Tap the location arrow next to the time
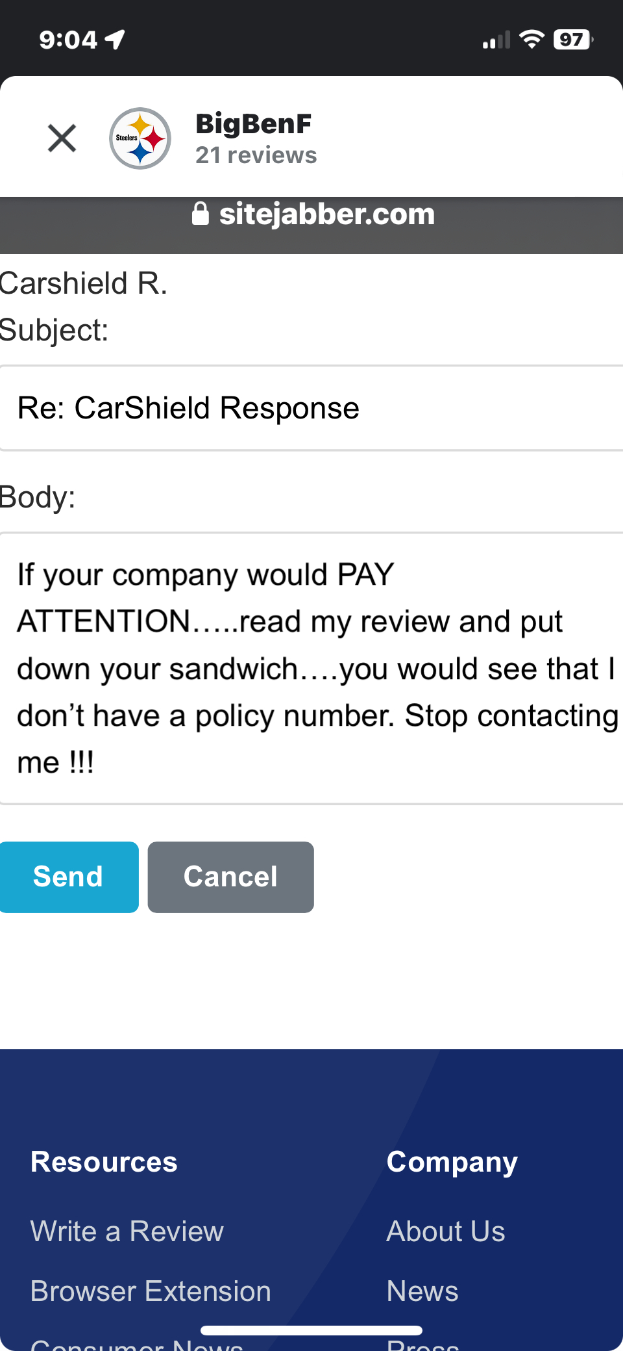623x1351 pixels. coord(114,39)
